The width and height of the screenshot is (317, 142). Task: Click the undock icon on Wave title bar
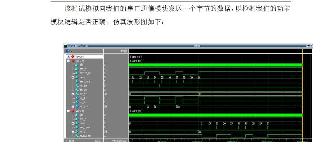(x=311, y=46)
